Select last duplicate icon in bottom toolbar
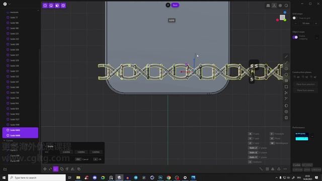The image size is (322, 181). 79,169
